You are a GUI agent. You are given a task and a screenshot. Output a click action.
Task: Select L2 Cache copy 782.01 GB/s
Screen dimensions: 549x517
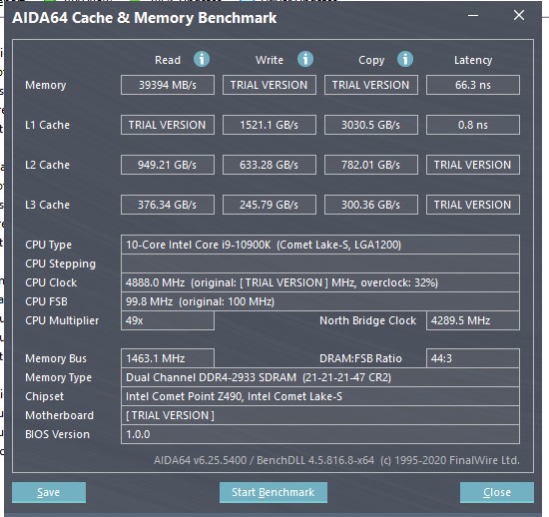coord(370,165)
